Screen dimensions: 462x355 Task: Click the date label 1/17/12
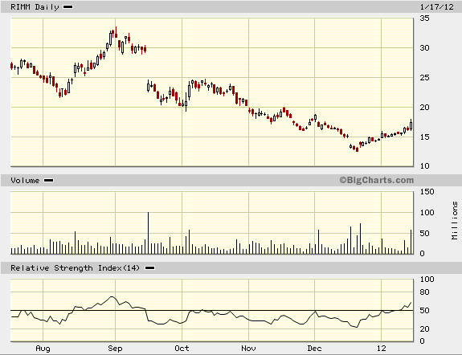(436, 6)
